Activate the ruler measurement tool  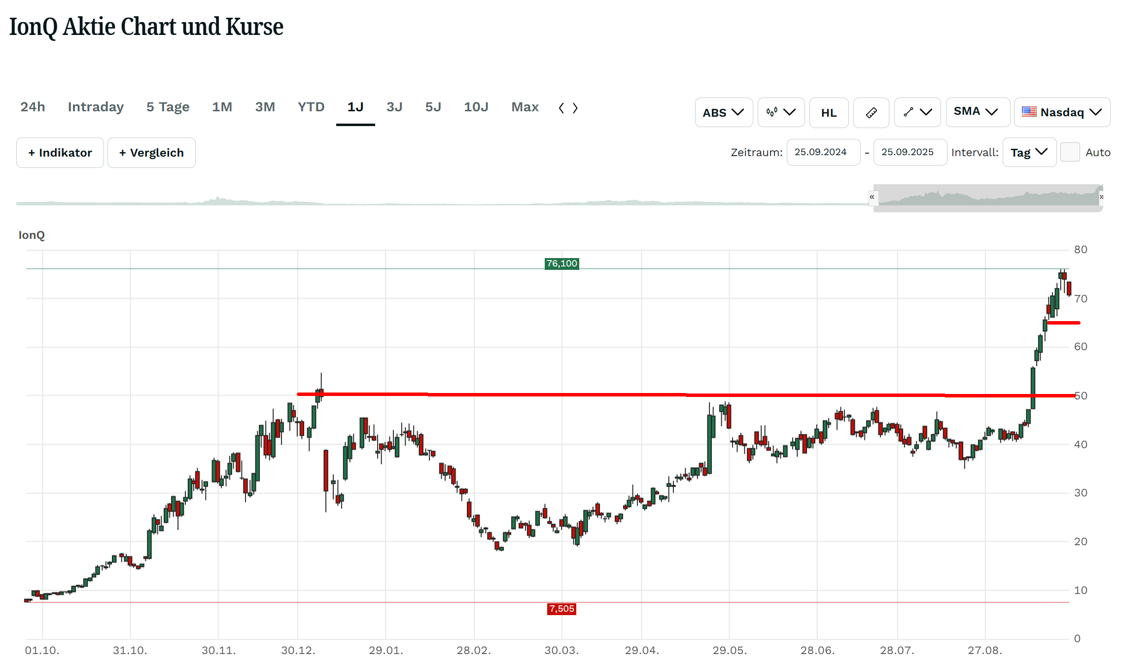pos(871,112)
